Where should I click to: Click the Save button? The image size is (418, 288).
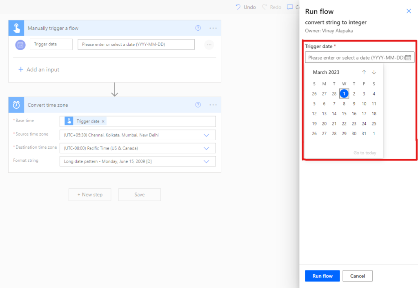(x=140, y=195)
